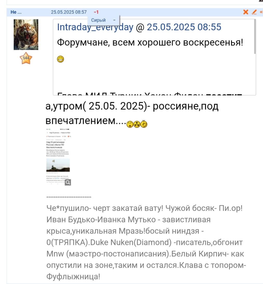Select voter name Сирый in the rating popup
Viewport: 263px width, 284px height.
(98, 20)
